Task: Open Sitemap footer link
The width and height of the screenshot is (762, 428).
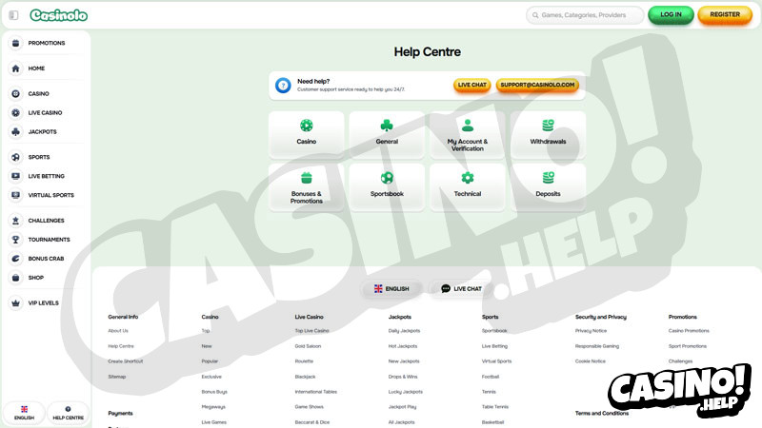Action: 116,377
